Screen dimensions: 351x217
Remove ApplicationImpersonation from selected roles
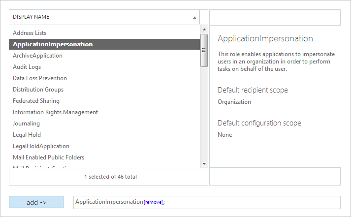153,203
